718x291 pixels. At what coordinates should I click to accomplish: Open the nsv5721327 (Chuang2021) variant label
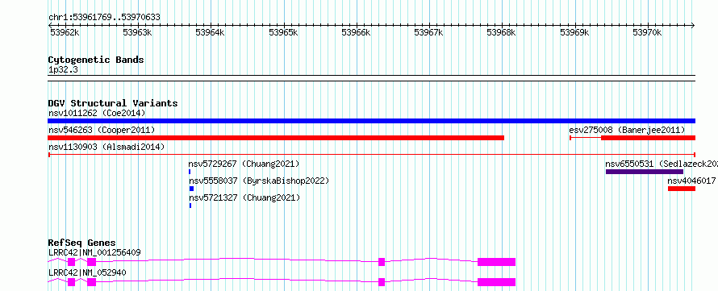pos(244,197)
